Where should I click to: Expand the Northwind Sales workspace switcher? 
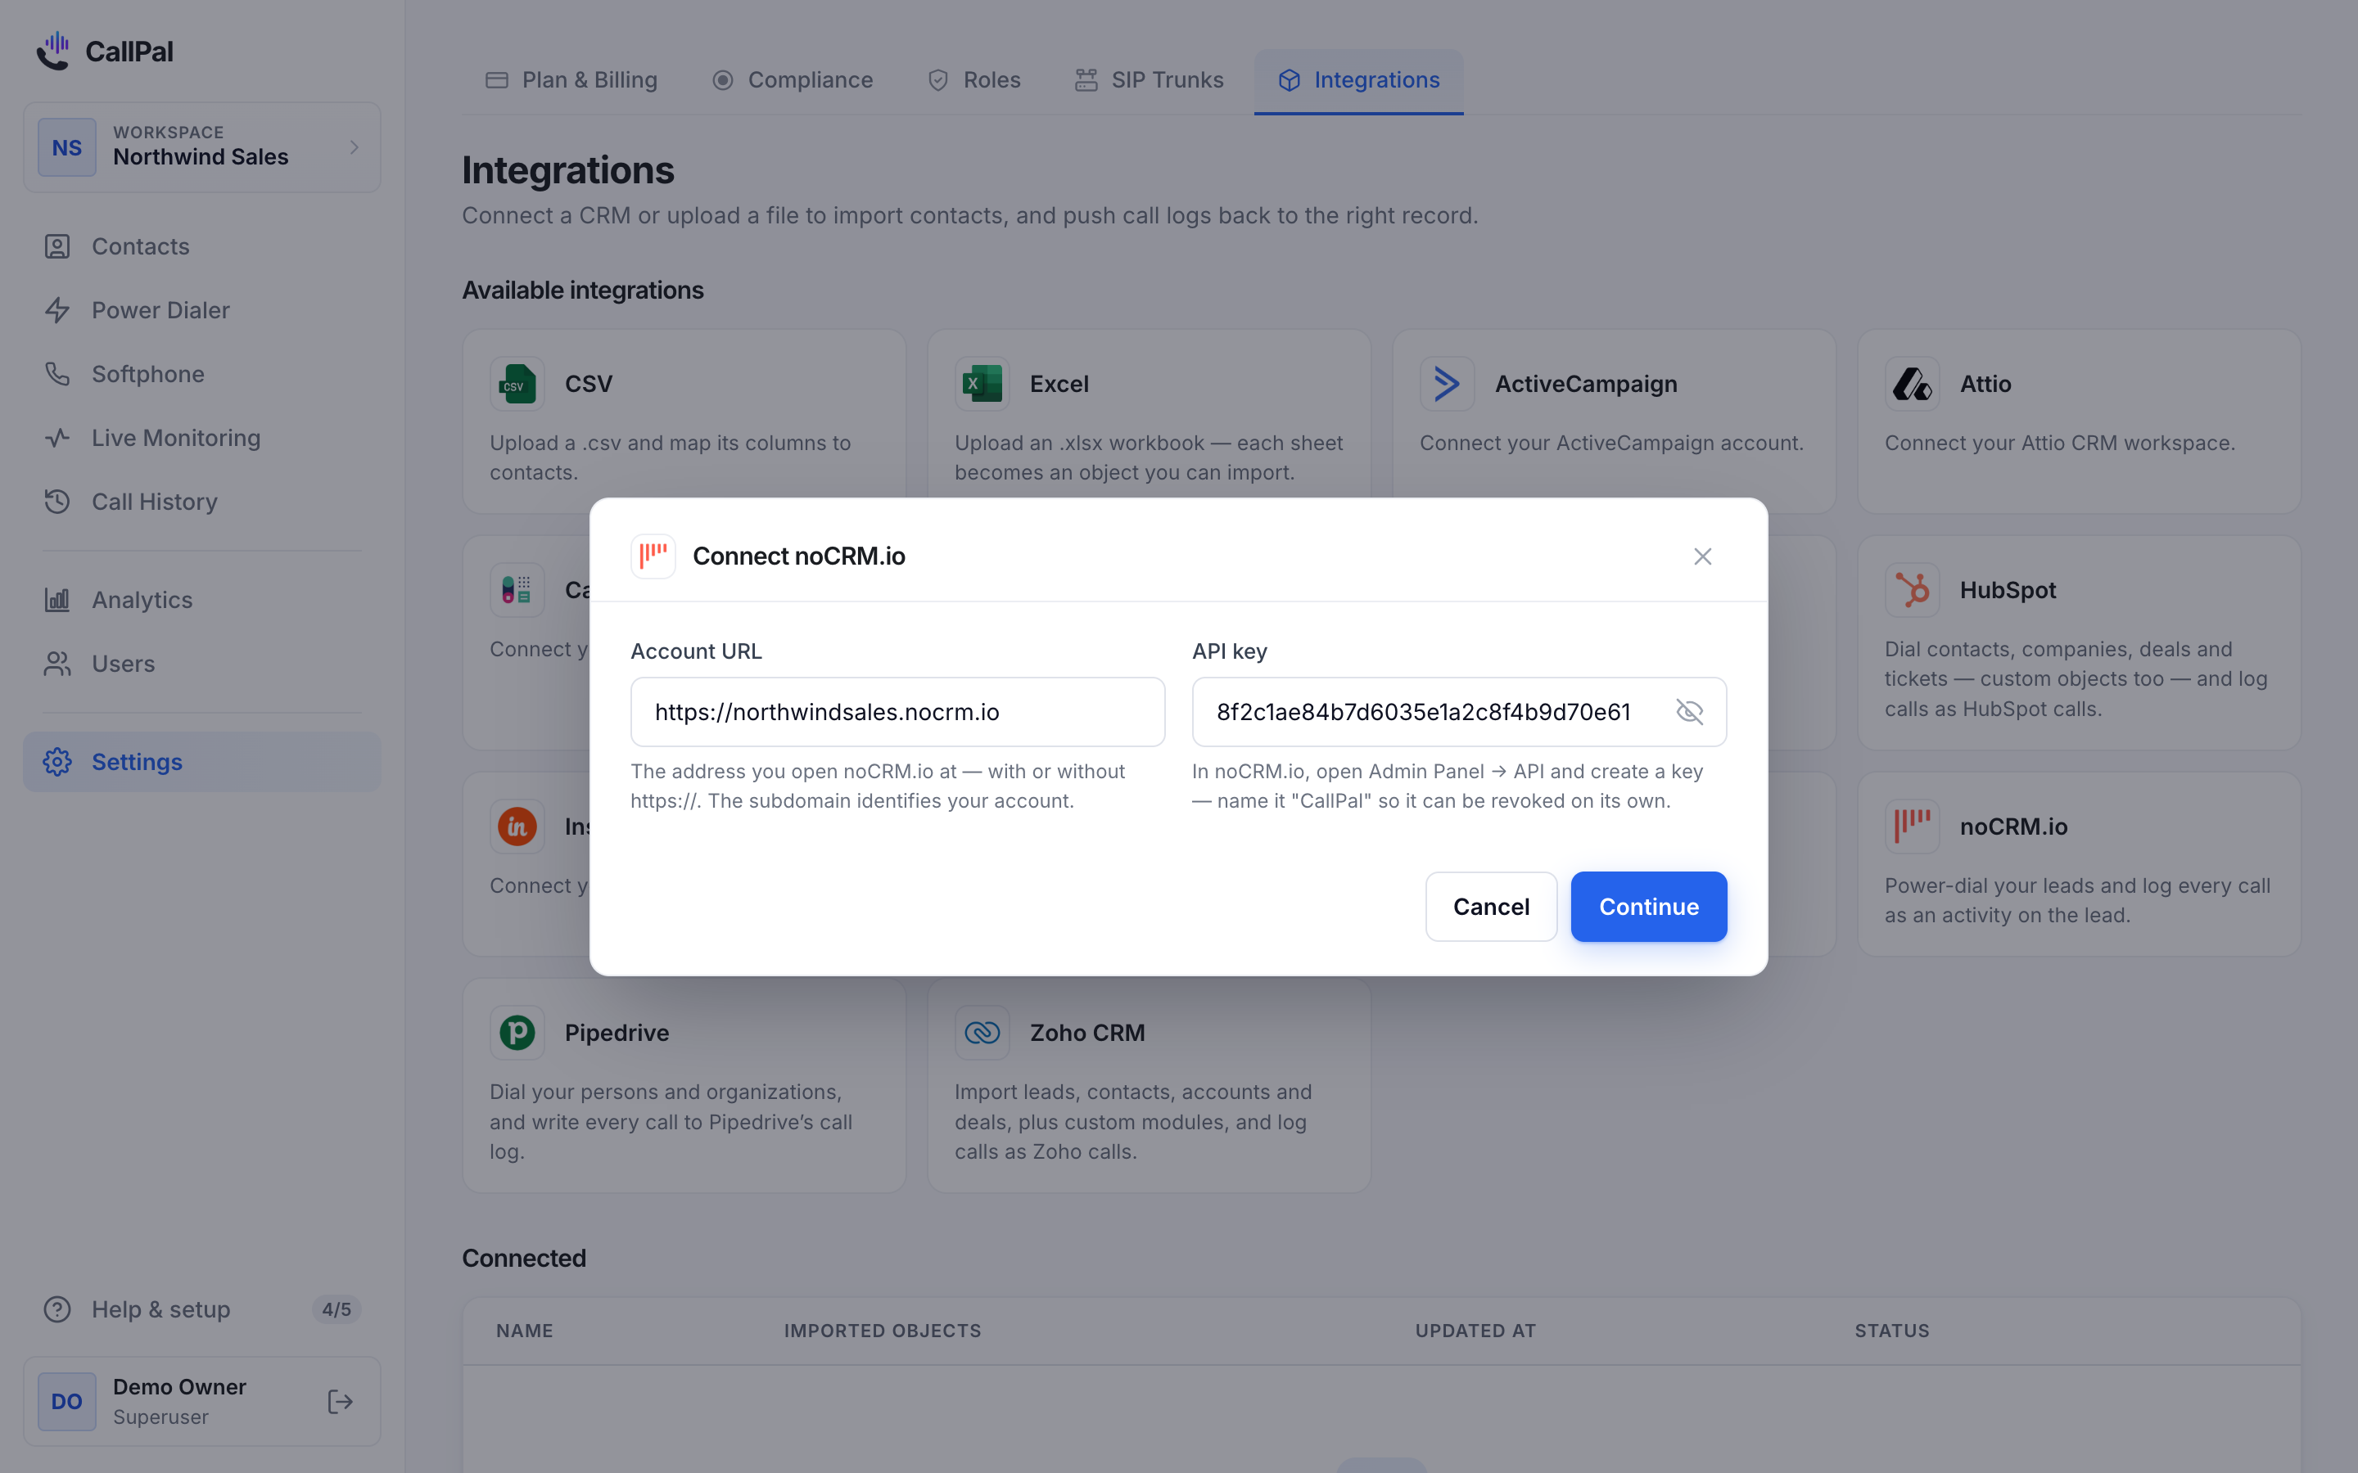pos(201,147)
